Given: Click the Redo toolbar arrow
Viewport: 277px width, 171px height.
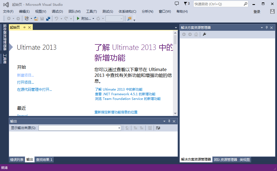Looking at the screenshot, I should coord(66,18).
